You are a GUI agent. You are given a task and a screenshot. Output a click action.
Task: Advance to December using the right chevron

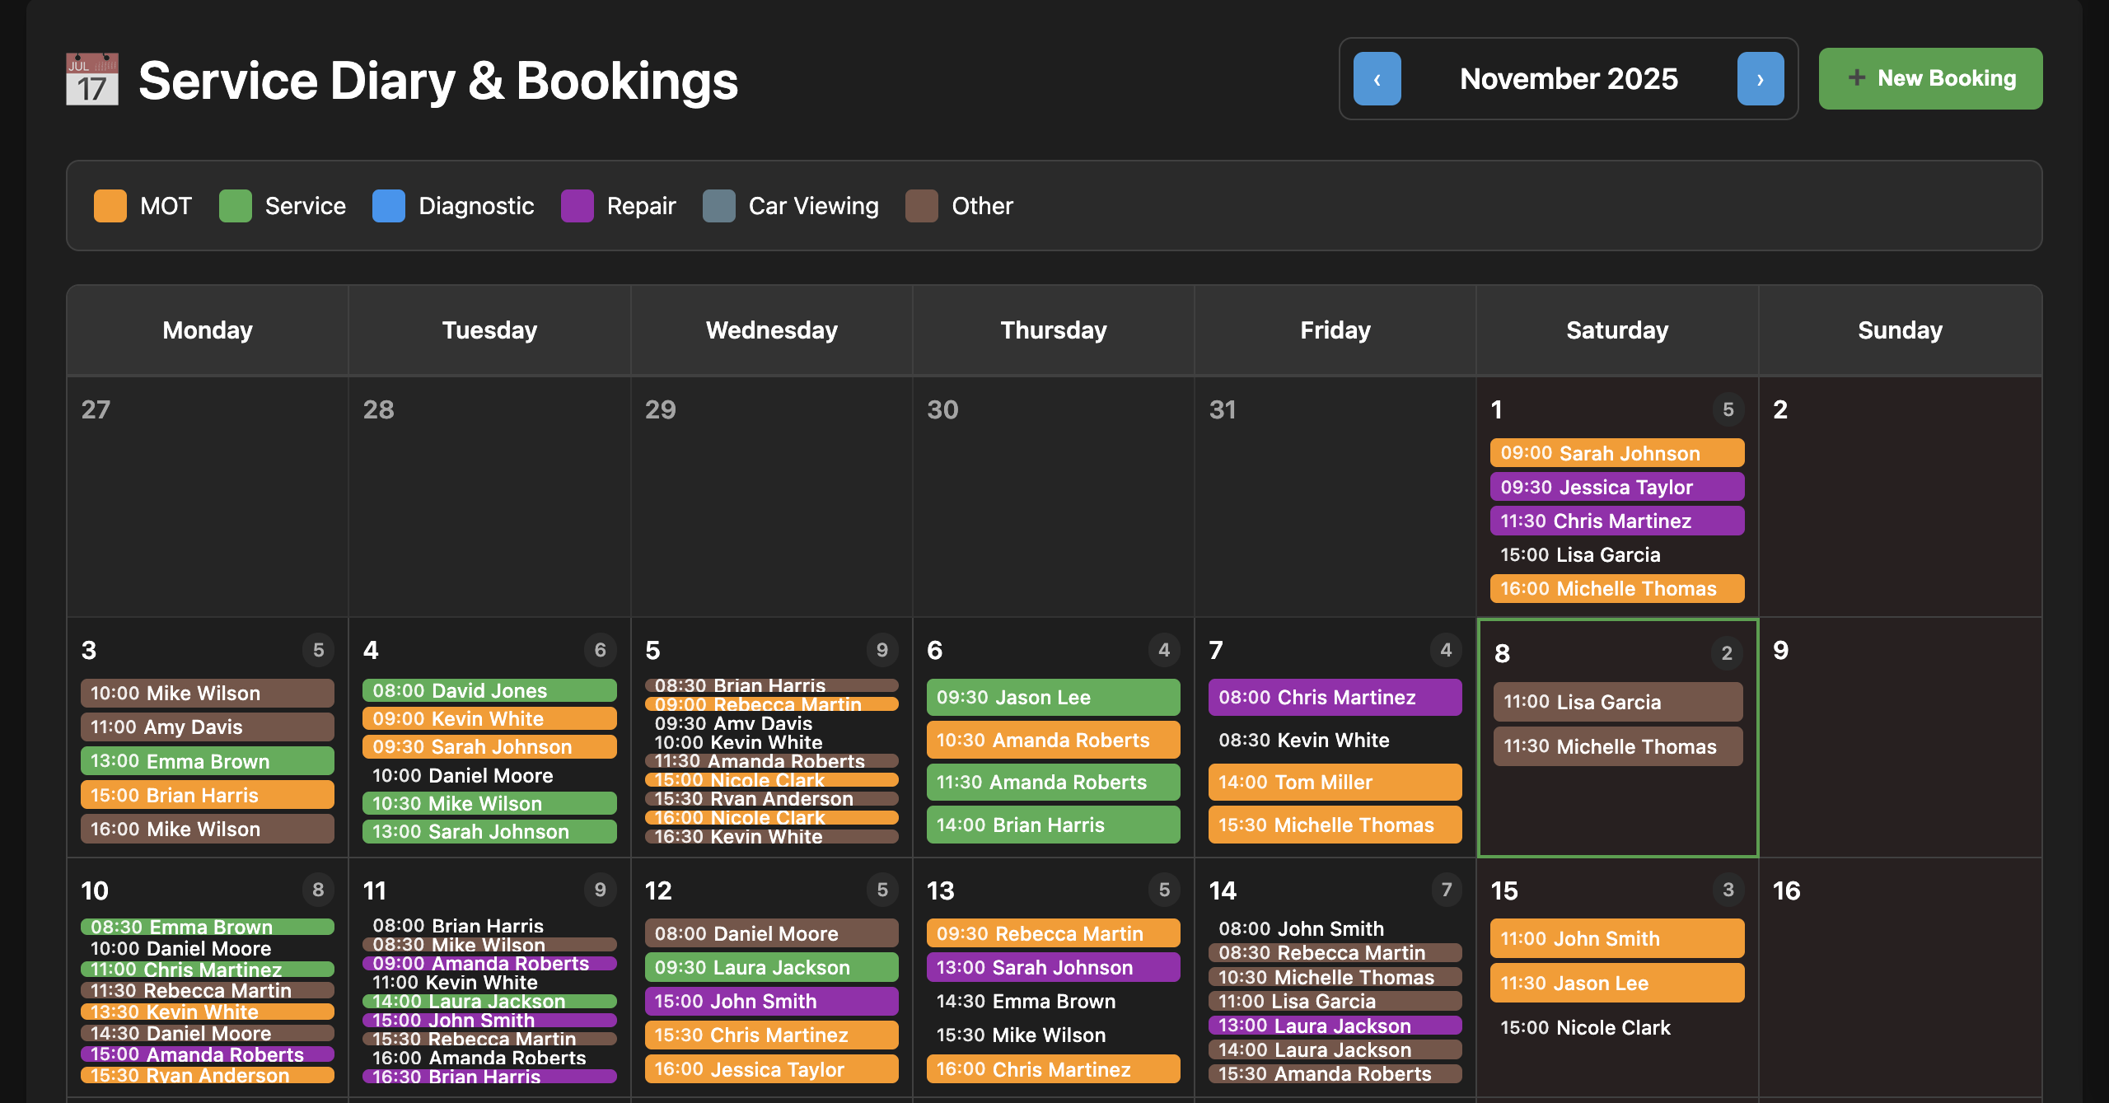pos(1760,78)
